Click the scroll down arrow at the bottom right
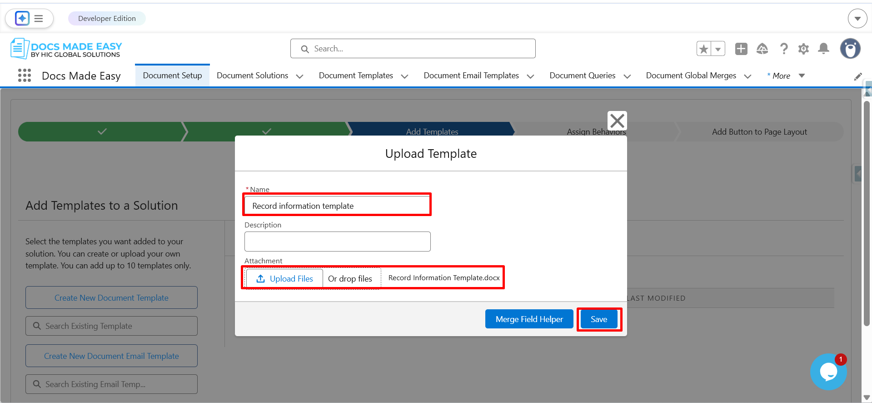The height and width of the screenshot is (403, 872). pos(867,398)
